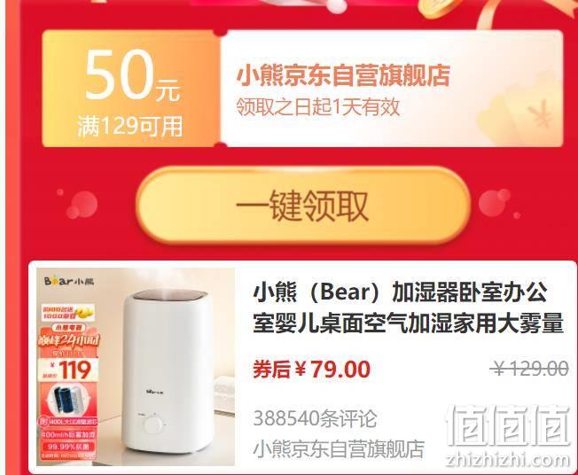This screenshot has width=578, height=475.
Task: Click the round knob on the humidifier
Action: 152,424
